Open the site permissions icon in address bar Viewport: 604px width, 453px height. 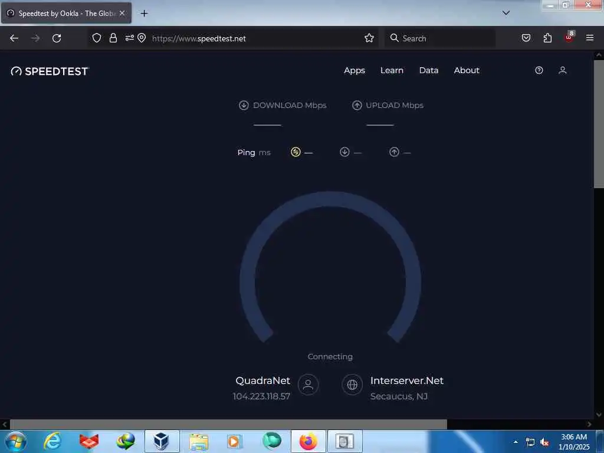click(129, 38)
